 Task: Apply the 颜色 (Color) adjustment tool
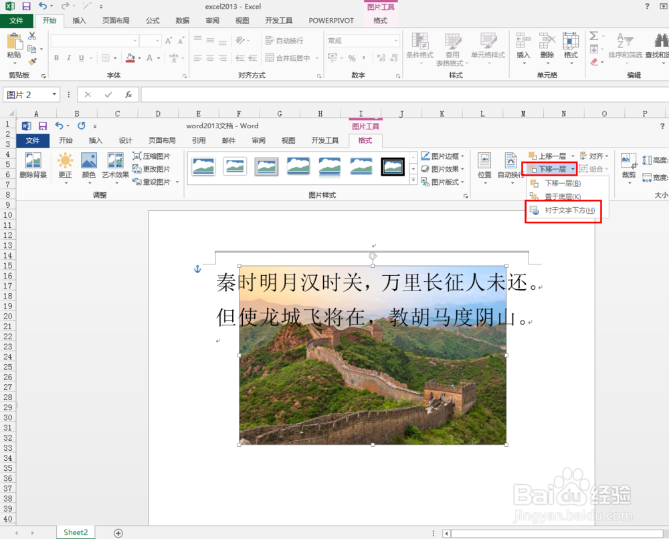[89, 166]
